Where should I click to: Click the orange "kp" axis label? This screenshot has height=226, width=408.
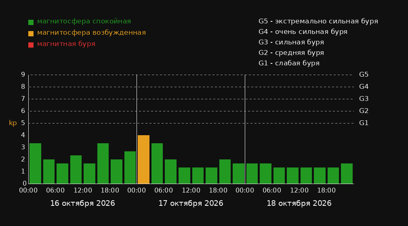(13, 123)
